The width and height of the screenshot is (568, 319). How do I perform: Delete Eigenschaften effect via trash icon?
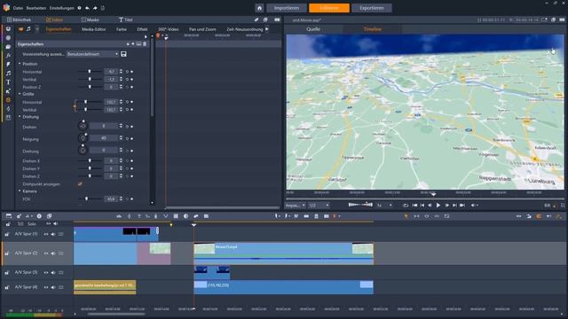tap(145, 44)
